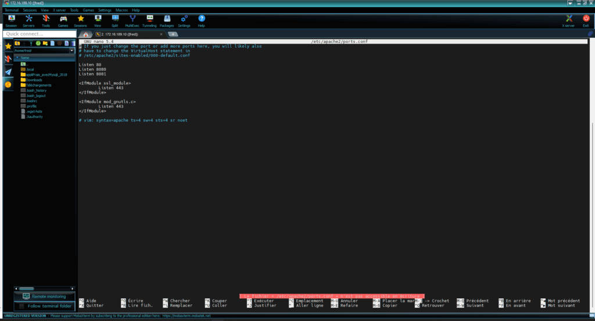Enable Follow terminal folder checkbox
Image resolution: width=595 pixels, height=321 pixels.
pyautogui.click(x=23, y=306)
